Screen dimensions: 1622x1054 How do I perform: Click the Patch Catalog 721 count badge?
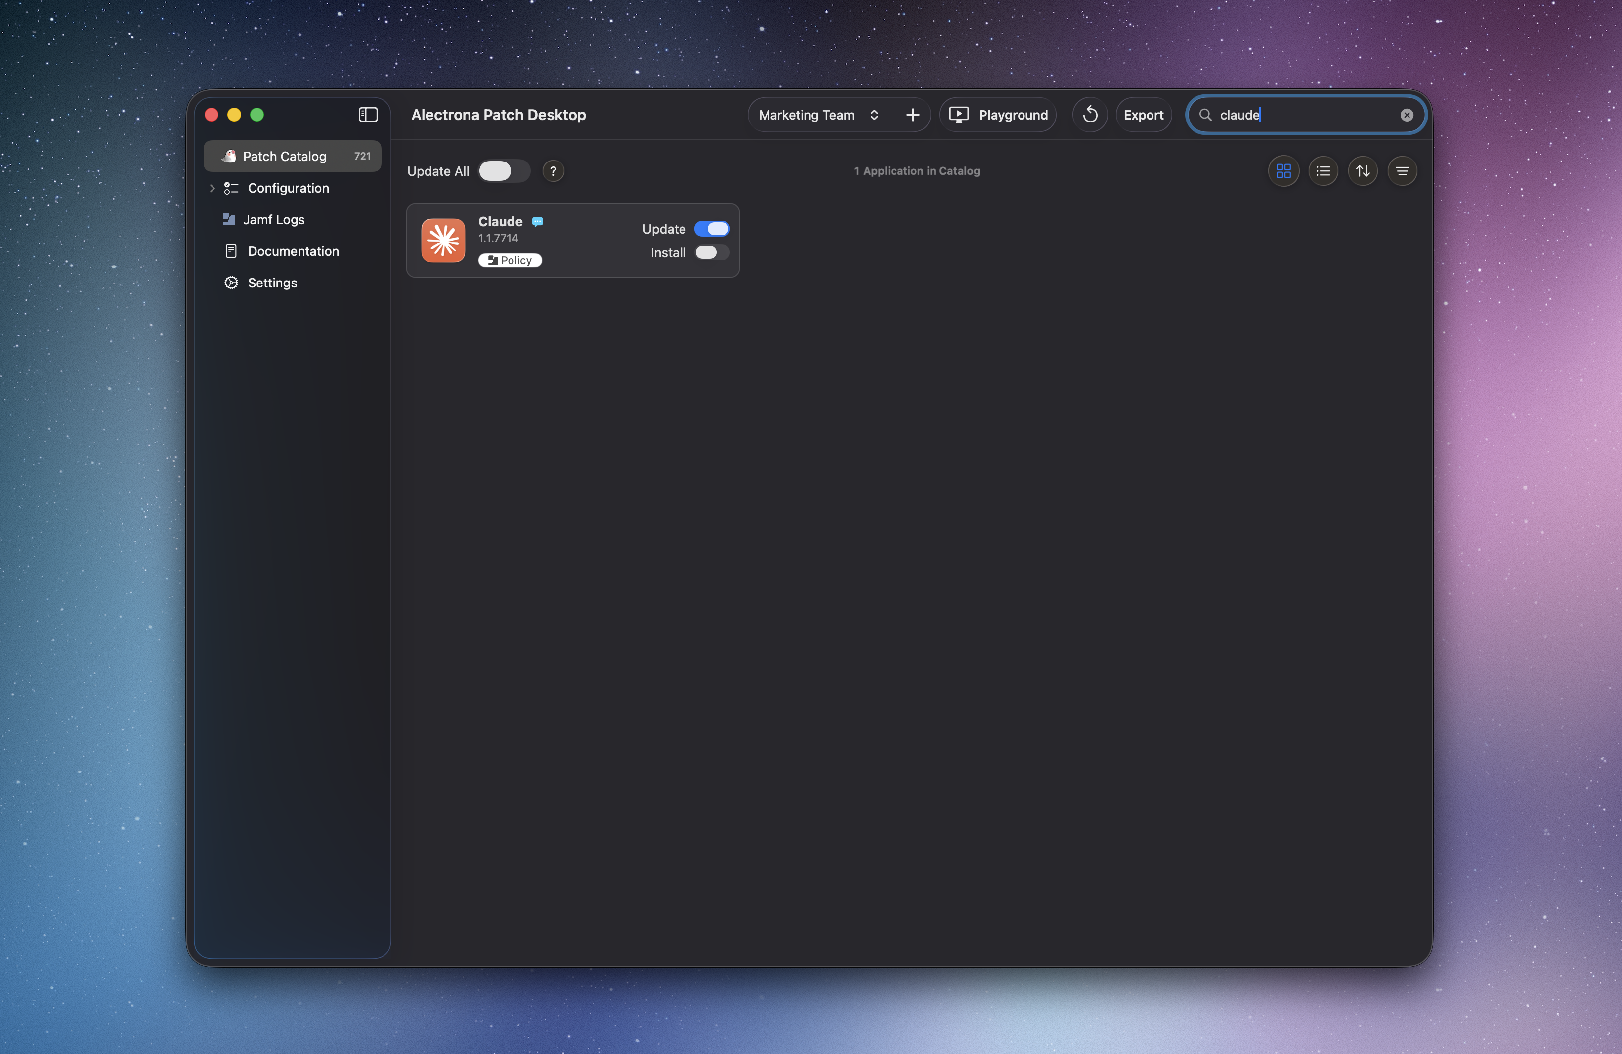[x=363, y=156]
